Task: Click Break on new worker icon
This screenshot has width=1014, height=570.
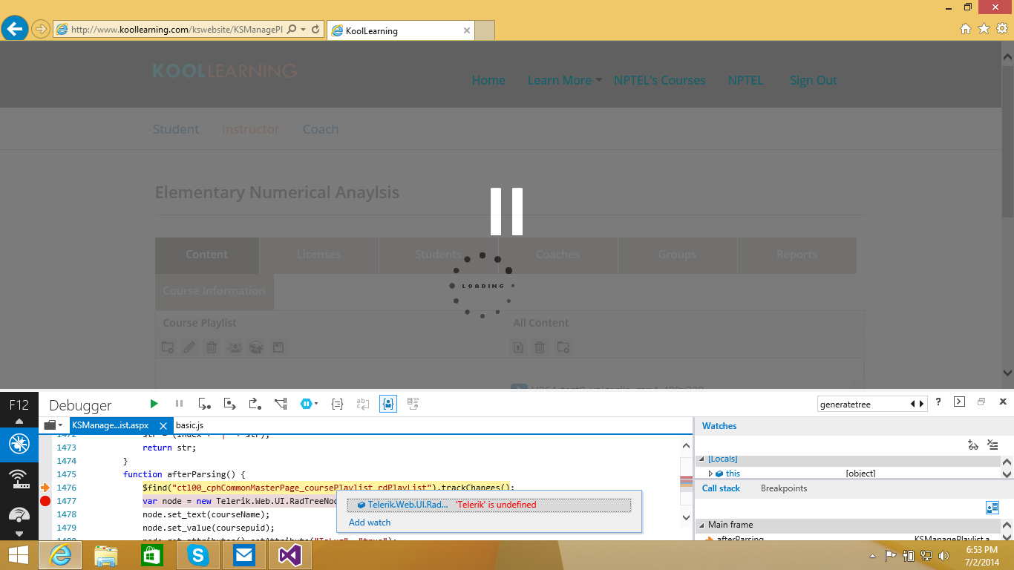Action: click(281, 404)
